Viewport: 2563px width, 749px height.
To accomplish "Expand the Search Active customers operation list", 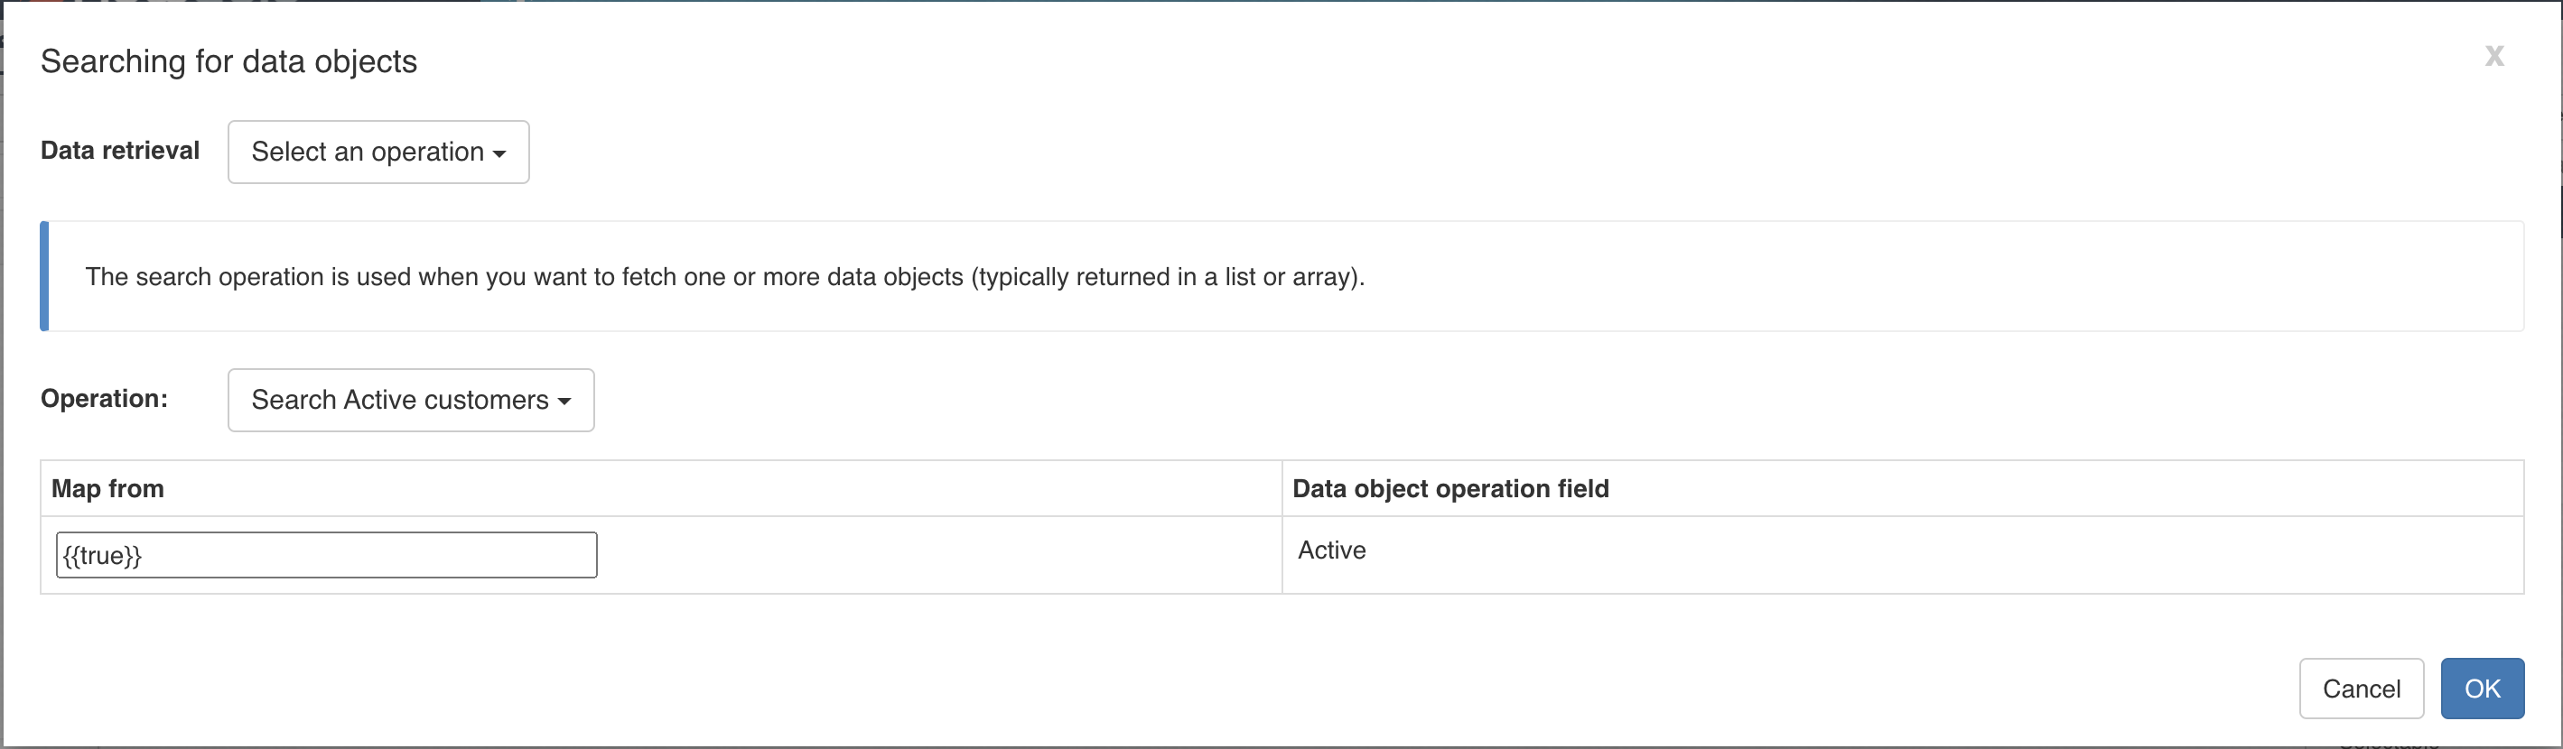I will coord(410,400).
